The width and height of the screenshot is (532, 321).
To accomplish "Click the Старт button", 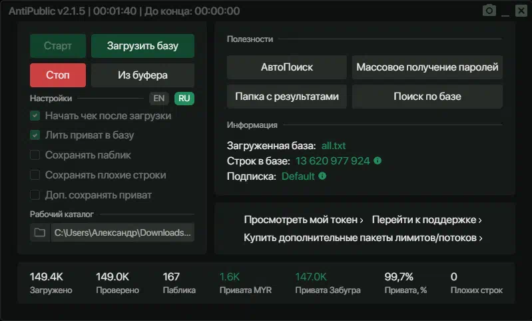I will (x=58, y=46).
